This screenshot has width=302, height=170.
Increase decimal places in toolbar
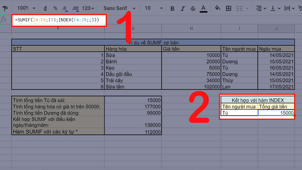pos(75,8)
